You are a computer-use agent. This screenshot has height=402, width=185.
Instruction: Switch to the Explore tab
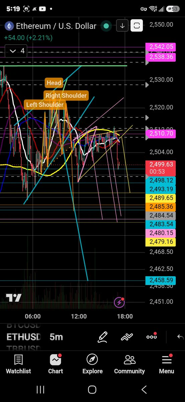93,364
